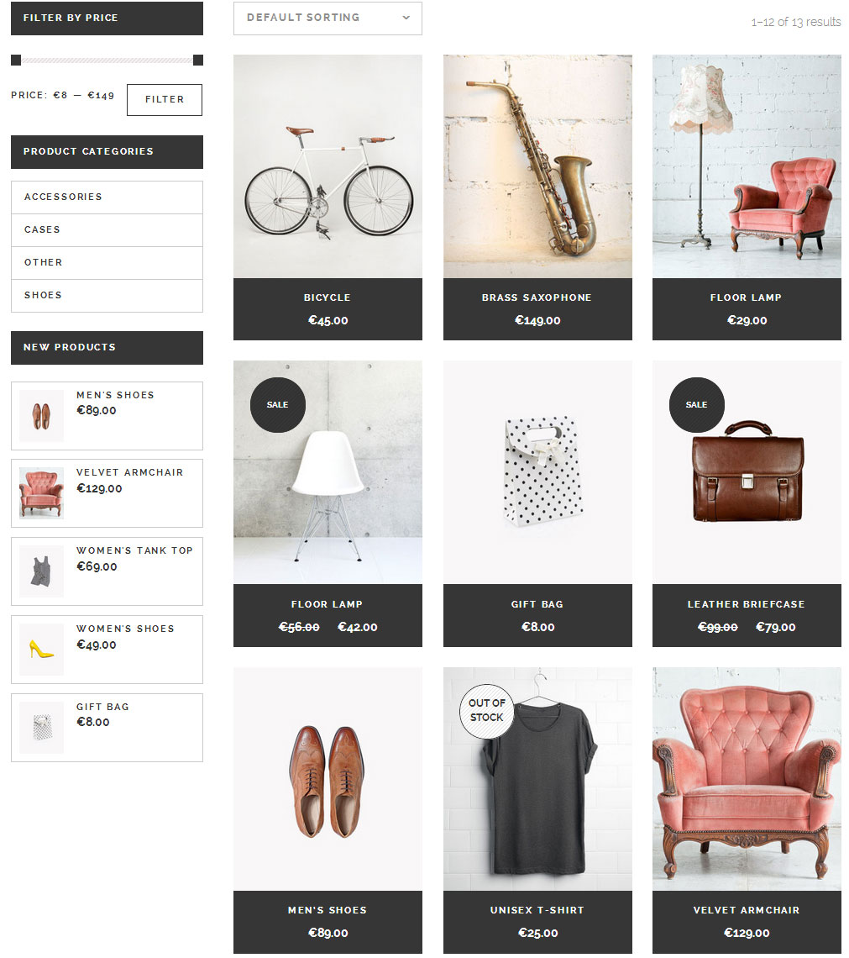Open the Default Sorting dropdown

[328, 18]
